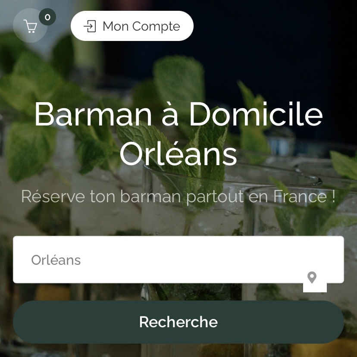Click the Recherche search button
Screen dimensions: 357x357
[178, 322]
